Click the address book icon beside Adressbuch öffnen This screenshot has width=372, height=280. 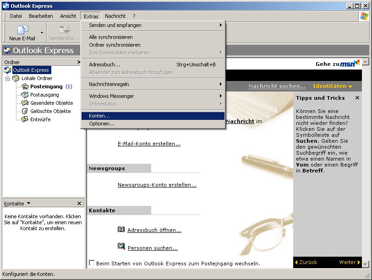point(121,230)
